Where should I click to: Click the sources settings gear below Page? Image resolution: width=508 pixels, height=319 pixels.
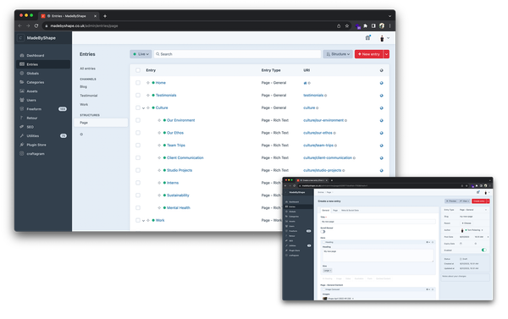point(81,134)
